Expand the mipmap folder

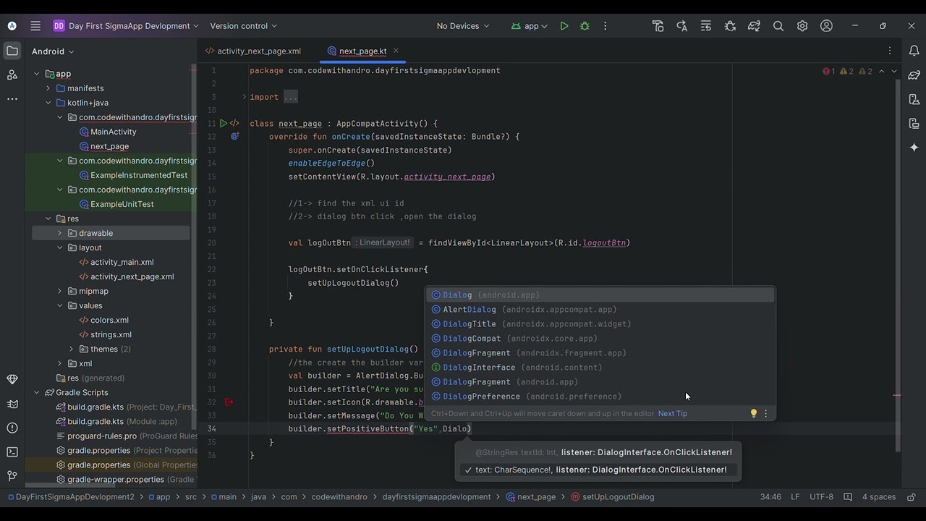point(60,291)
